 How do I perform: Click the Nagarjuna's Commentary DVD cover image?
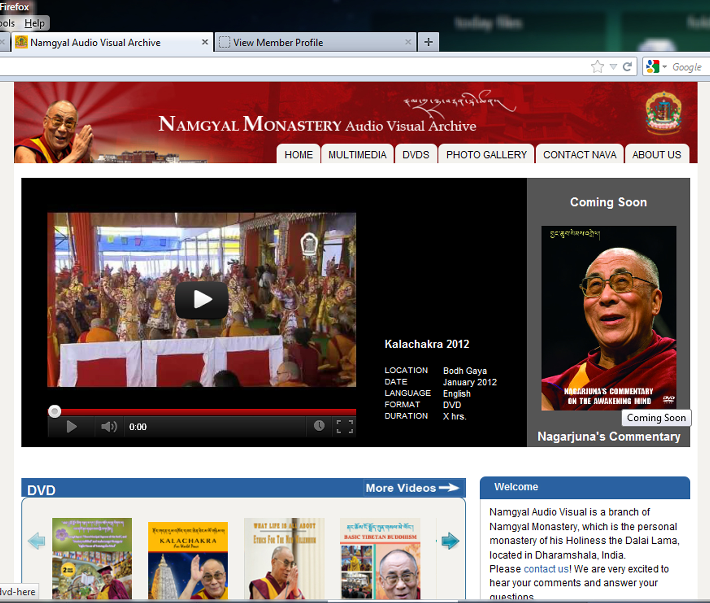609,318
